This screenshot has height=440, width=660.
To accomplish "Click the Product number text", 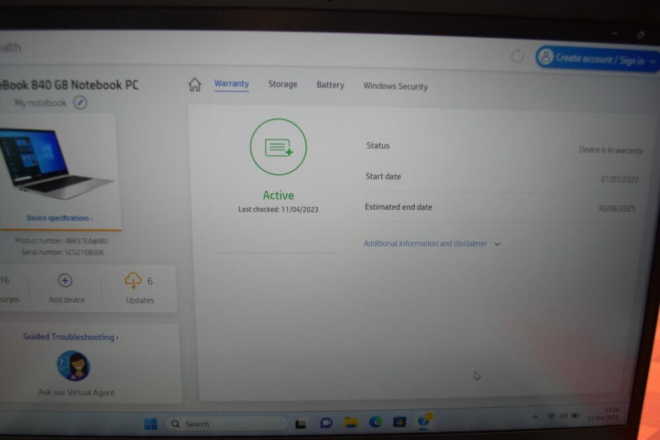I will pos(61,241).
